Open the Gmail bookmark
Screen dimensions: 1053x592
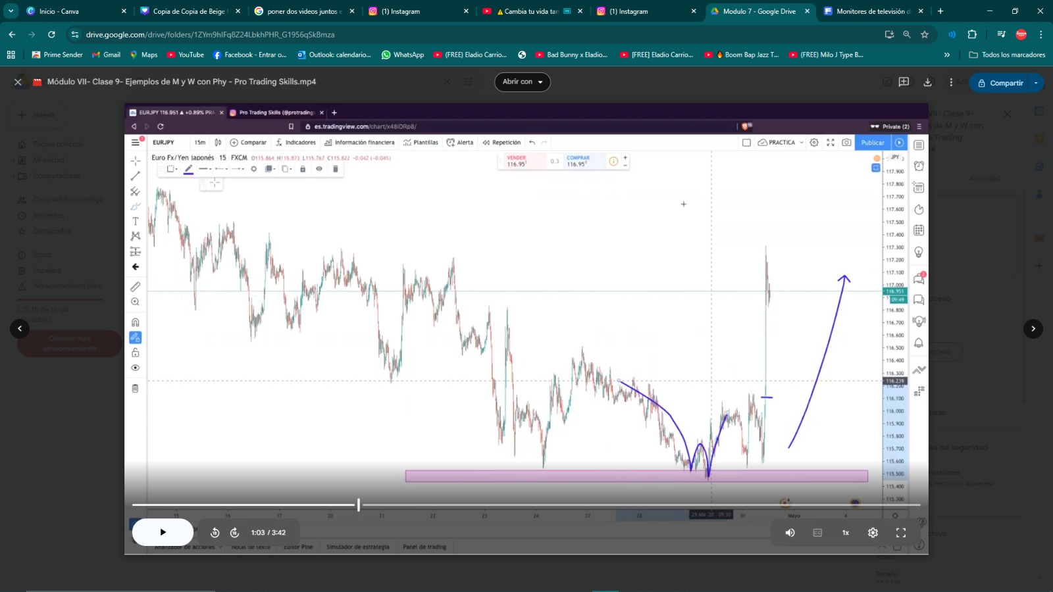(x=106, y=55)
